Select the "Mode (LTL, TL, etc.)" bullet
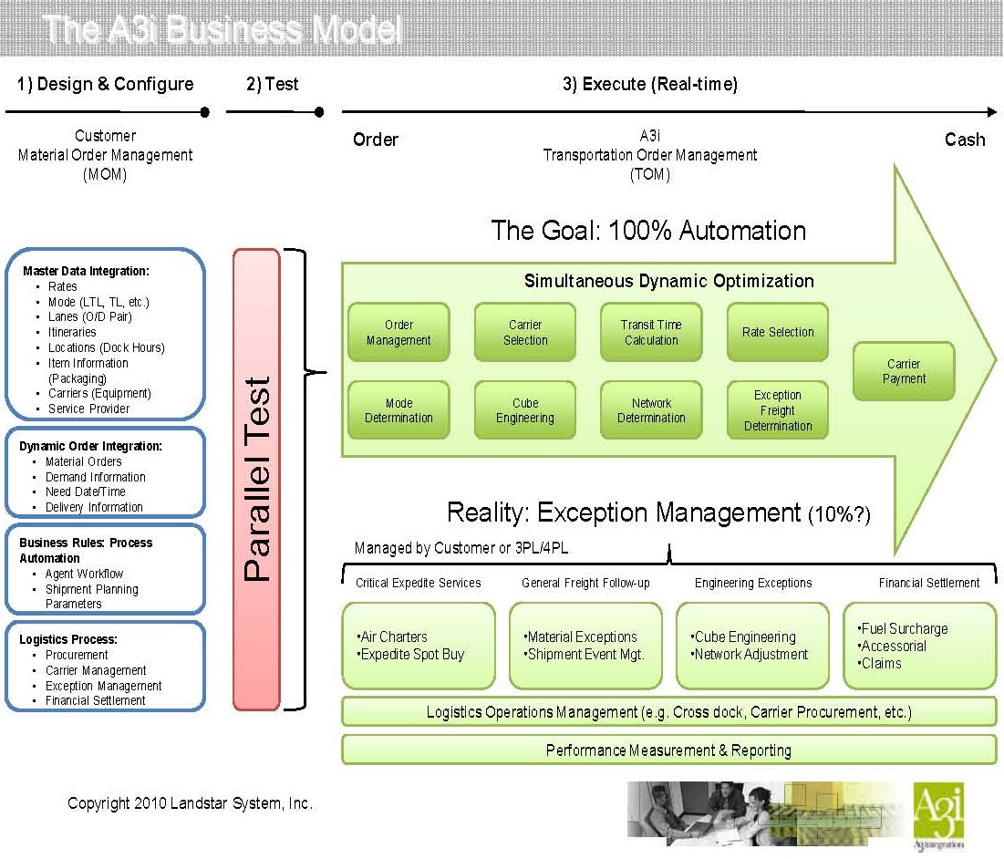Image resolution: width=1004 pixels, height=859 pixels. click(x=98, y=302)
